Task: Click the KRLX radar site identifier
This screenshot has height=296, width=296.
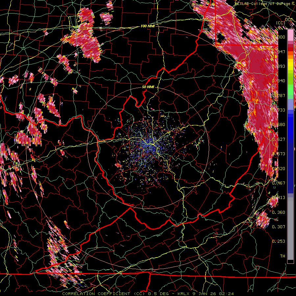Action: point(184,294)
